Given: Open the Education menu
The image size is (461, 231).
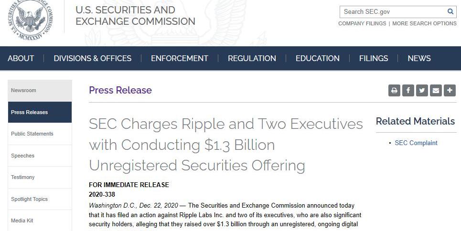Looking at the screenshot, I should [318, 58].
